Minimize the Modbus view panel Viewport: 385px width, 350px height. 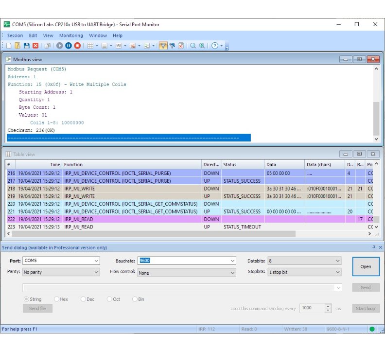point(346,59)
